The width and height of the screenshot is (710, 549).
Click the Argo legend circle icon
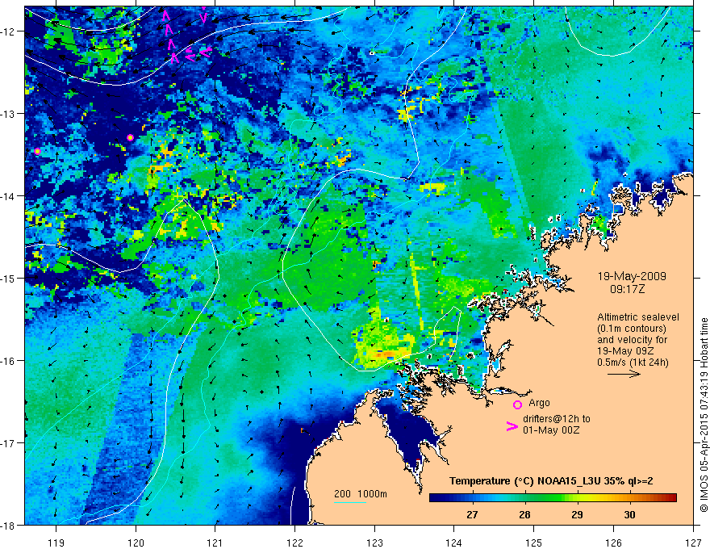(x=517, y=404)
